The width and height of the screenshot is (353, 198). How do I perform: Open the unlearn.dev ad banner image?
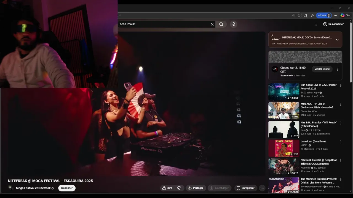tap(305, 57)
